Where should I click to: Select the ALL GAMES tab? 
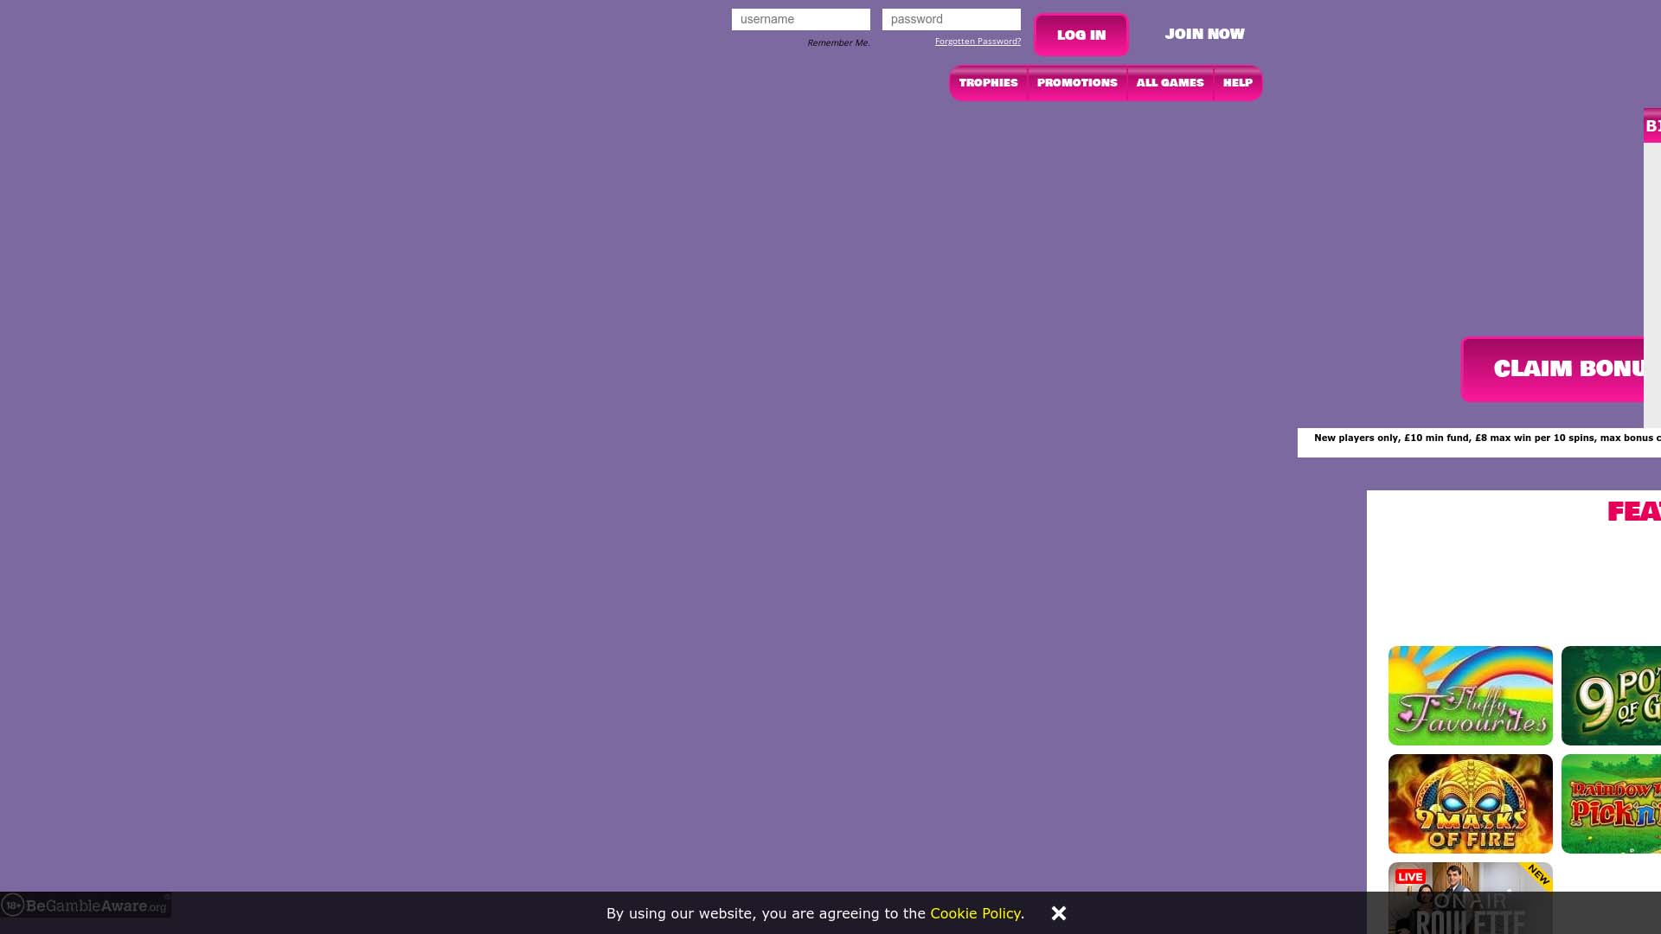coord(1170,83)
